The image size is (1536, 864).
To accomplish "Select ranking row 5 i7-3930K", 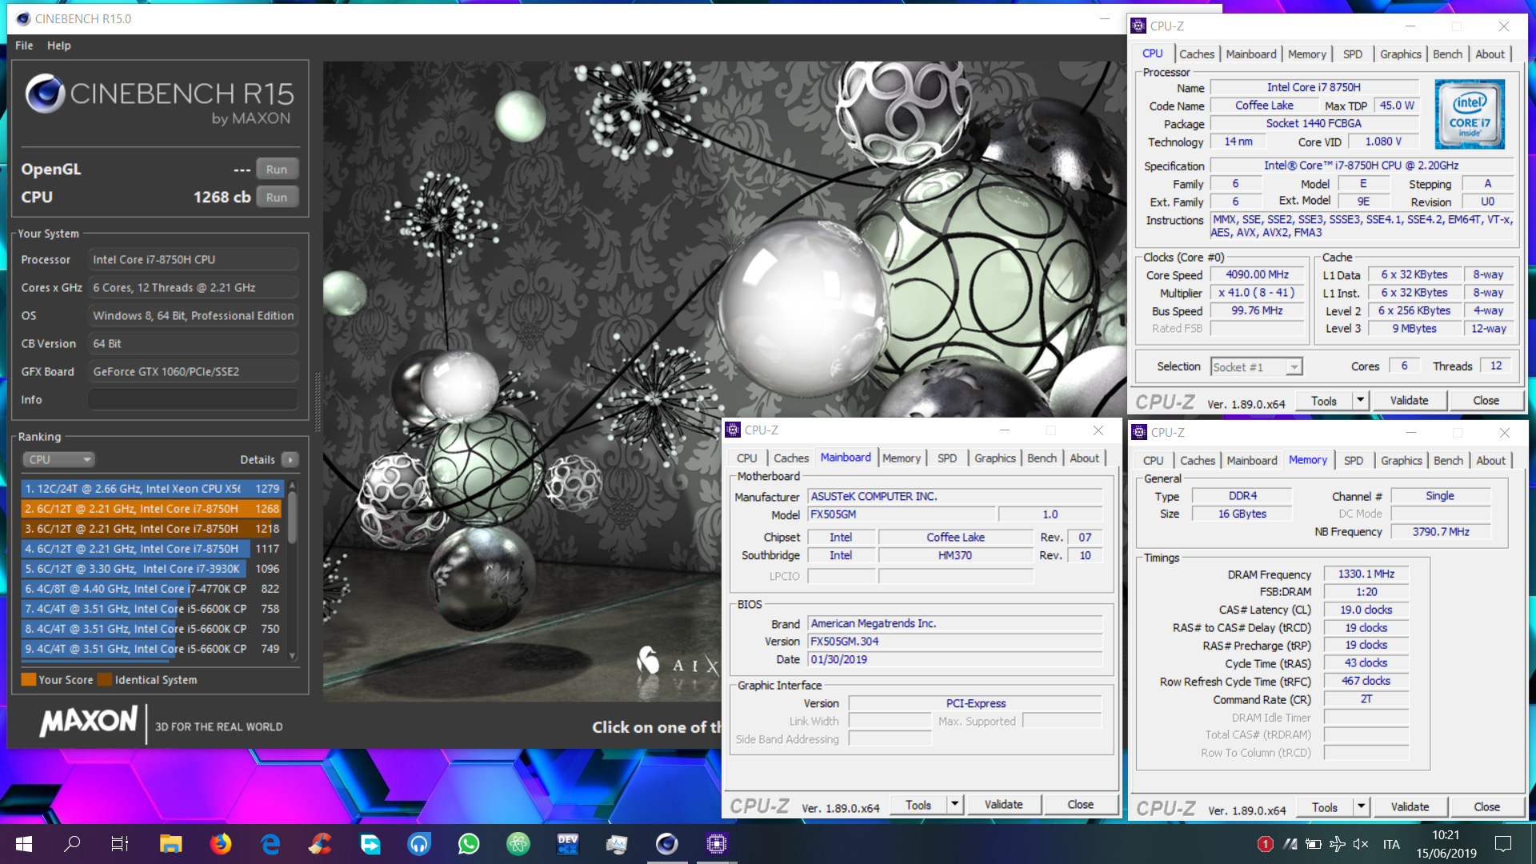I will [152, 568].
